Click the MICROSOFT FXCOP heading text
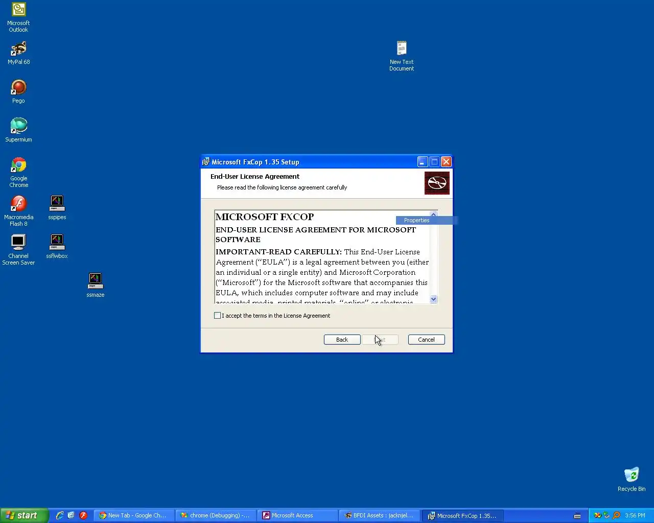Image resolution: width=654 pixels, height=523 pixels. (x=265, y=217)
